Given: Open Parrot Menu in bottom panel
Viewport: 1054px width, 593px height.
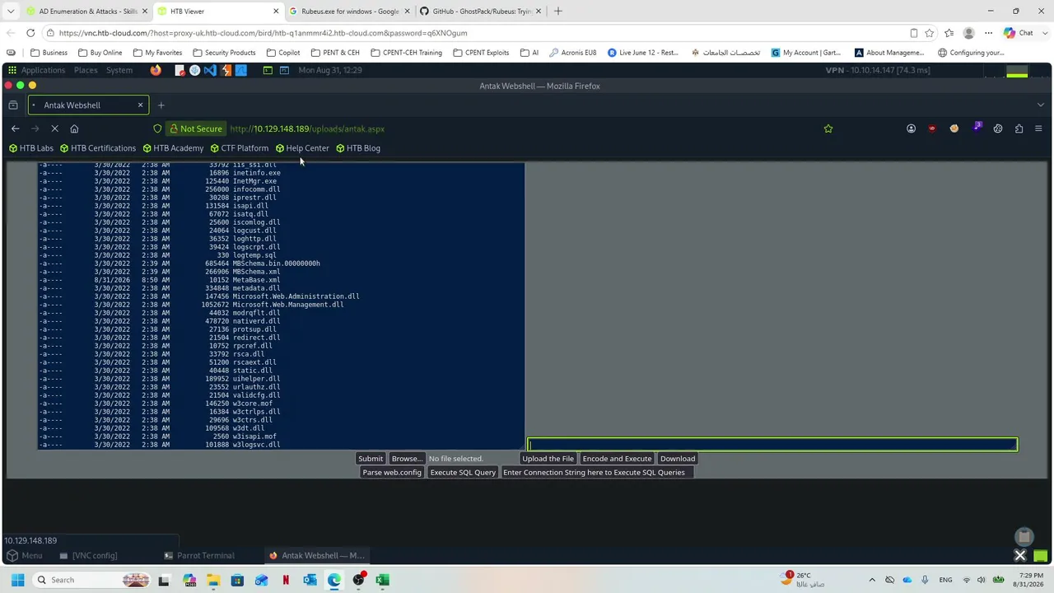Looking at the screenshot, I should pos(25,555).
